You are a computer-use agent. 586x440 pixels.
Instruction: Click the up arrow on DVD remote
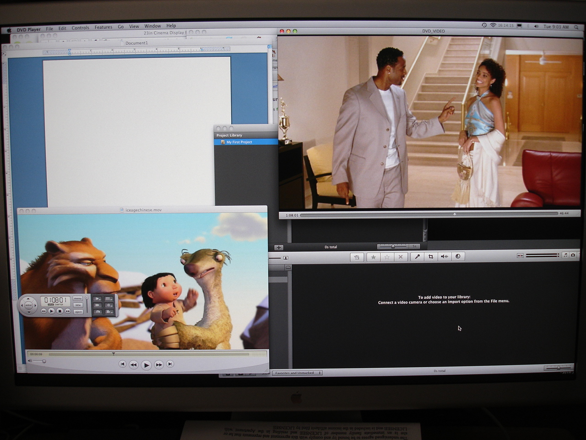pyautogui.click(x=28, y=299)
